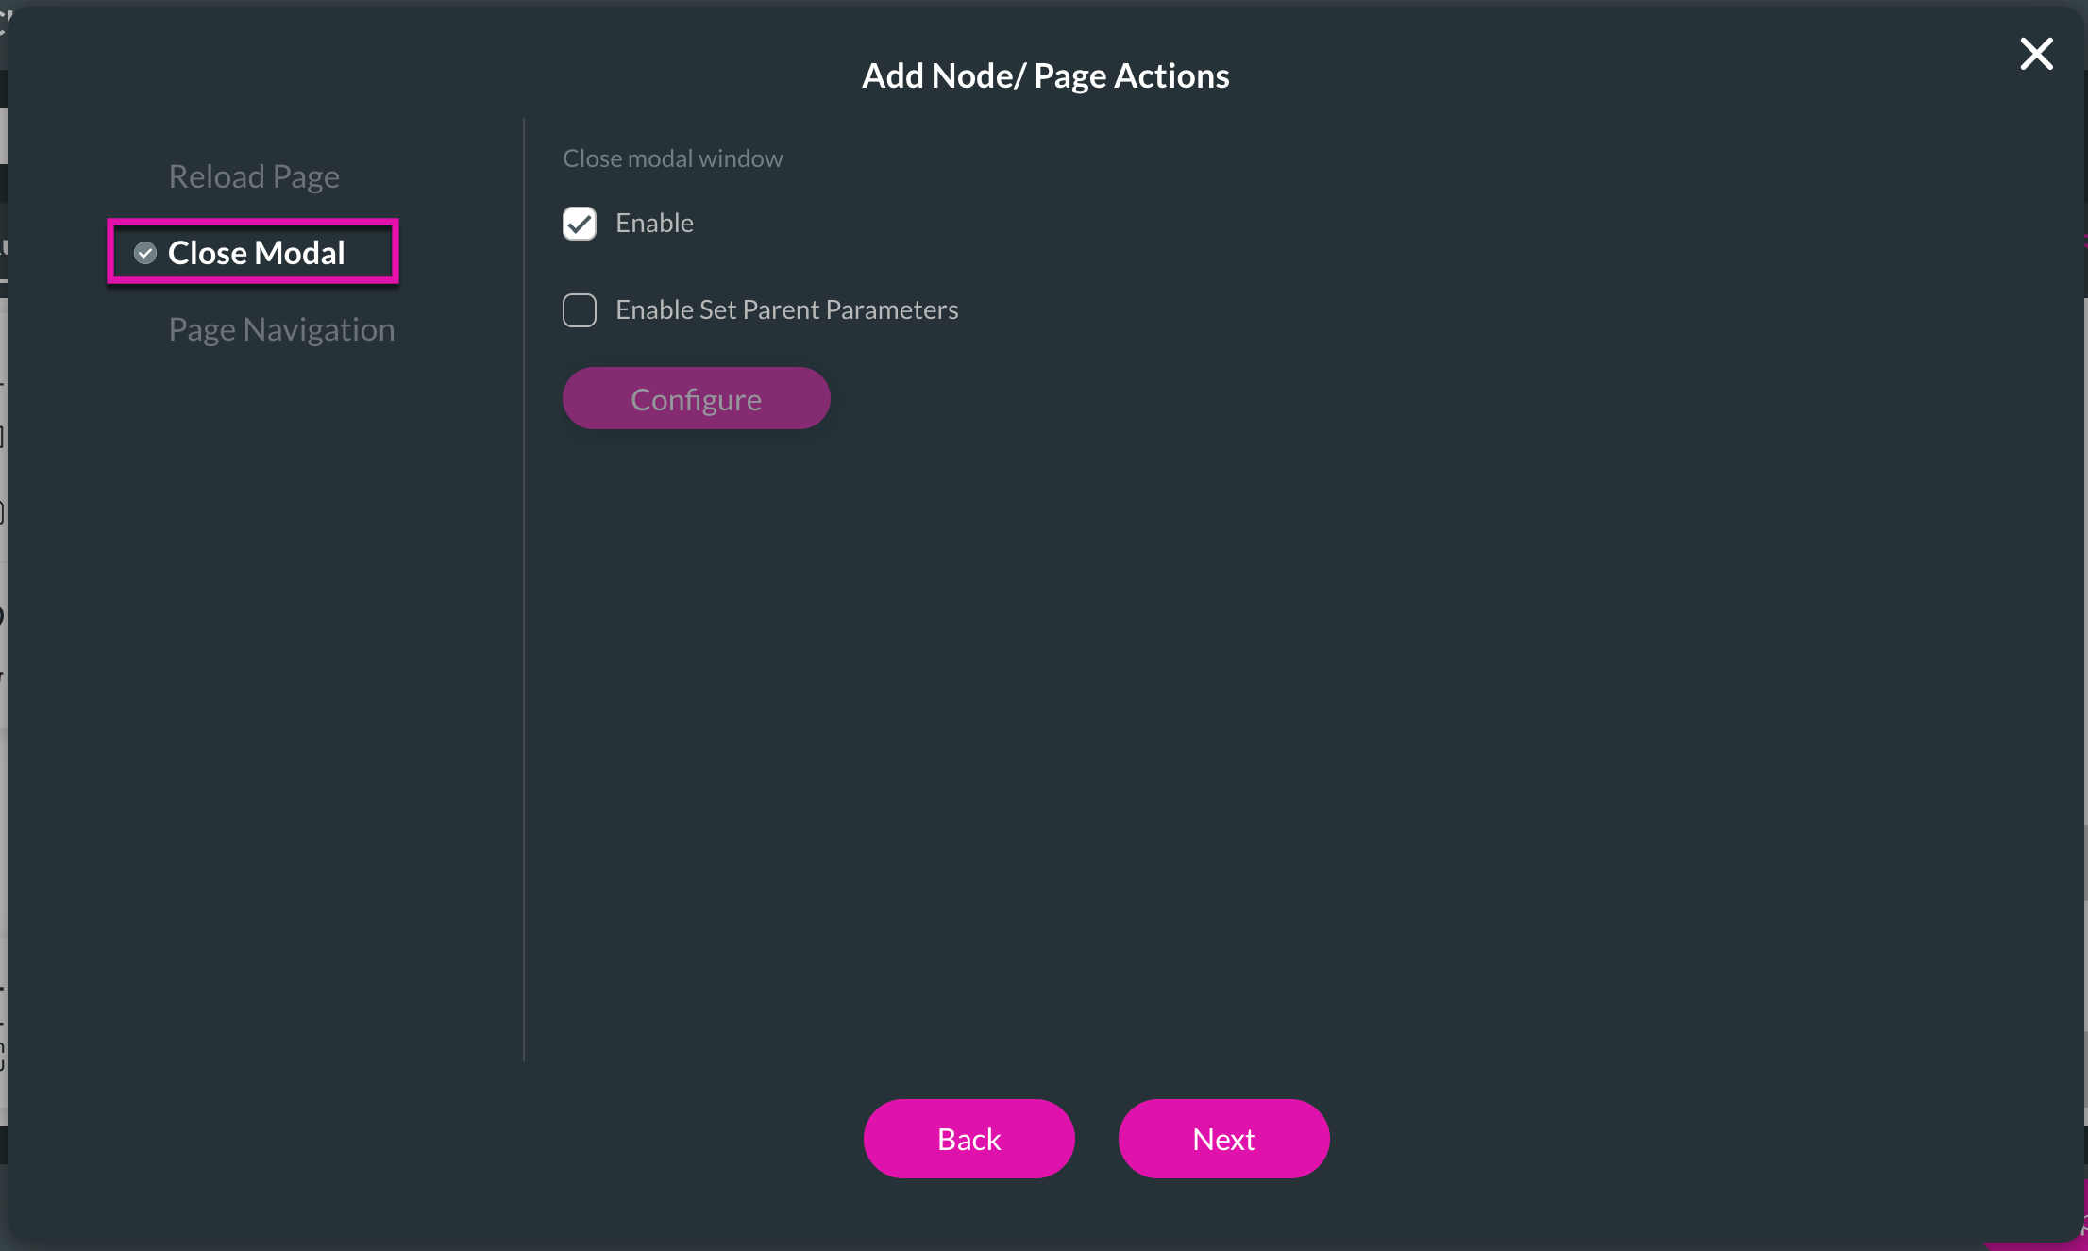Image resolution: width=2088 pixels, height=1251 pixels.
Task: Click the Back button
Action: pyautogui.click(x=968, y=1138)
